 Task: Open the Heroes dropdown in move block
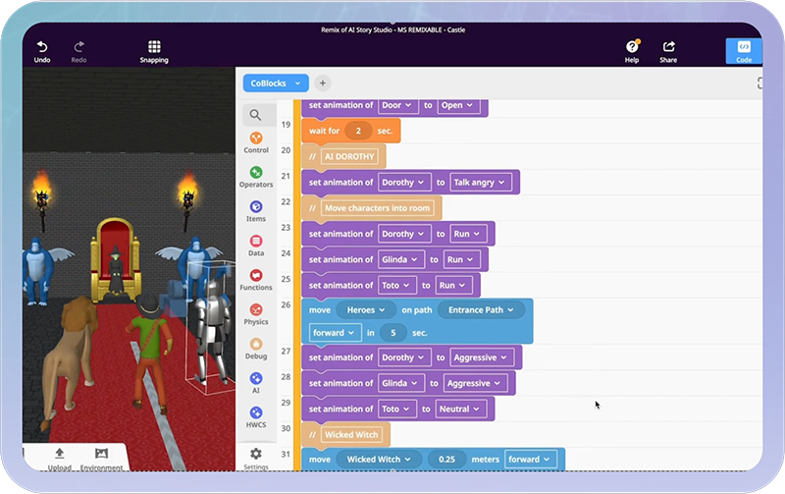tap(366, 310)
